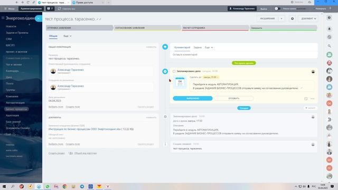Click the blue round close button by sidebar
Image resolution: width=338 pixels, height=190 pixels.
click(x=39, y=18)
